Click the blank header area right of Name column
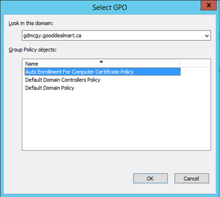The image size is (220, 197). click(x=195, y=64)
